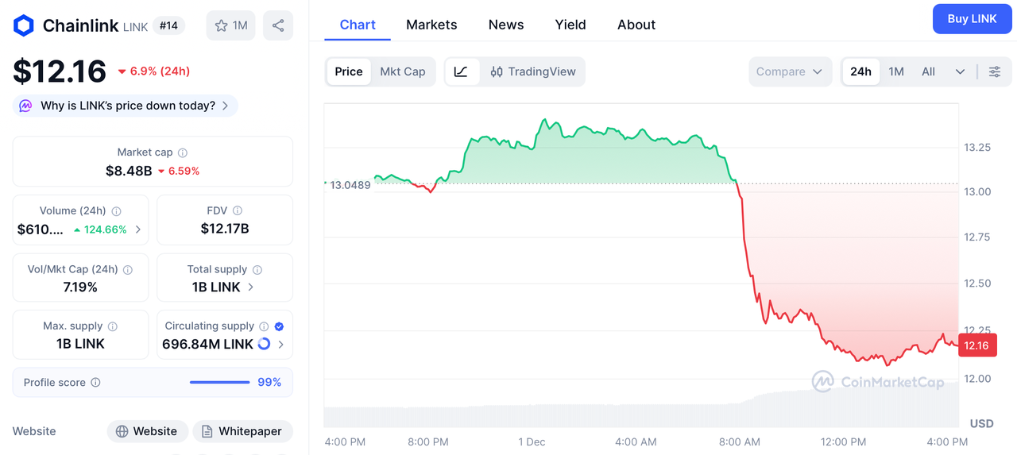The image size is (1017, 455).
Task: Show Circulating supply info icon
Action: click(x=264, y=326)
